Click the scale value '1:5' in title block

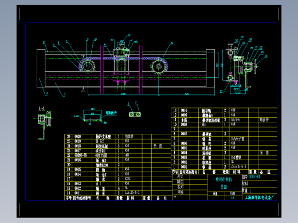tap(233, 198)
